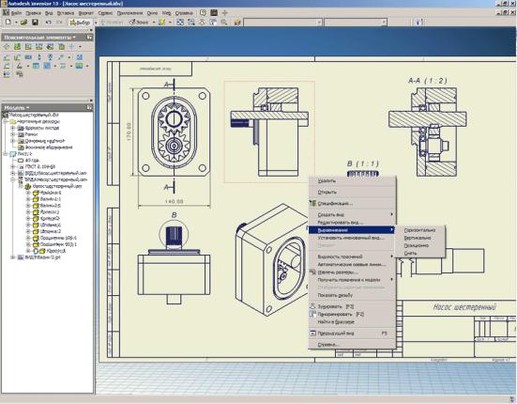
Task: Open the Файл menu
Action: 16,13
